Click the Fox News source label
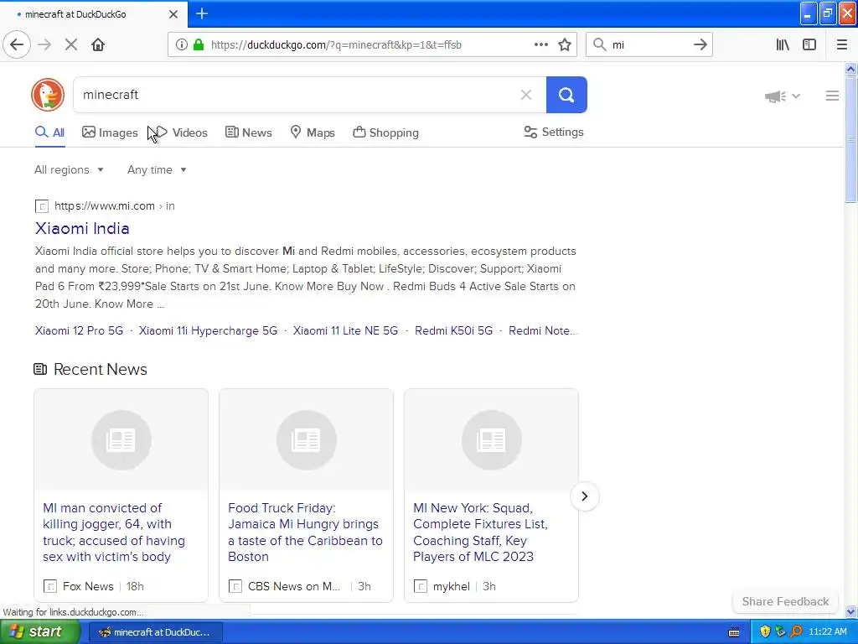 click(x=88, y=586)
